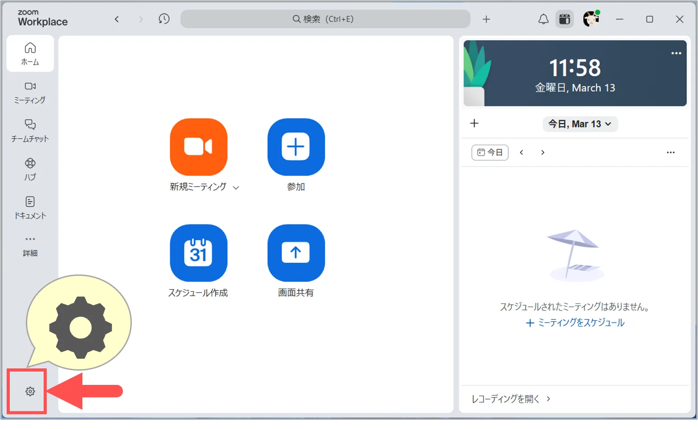Click the blue Join (参加) plus icon
The width and height of the screenshot is (698, 429).
click(x=296, y=147)
